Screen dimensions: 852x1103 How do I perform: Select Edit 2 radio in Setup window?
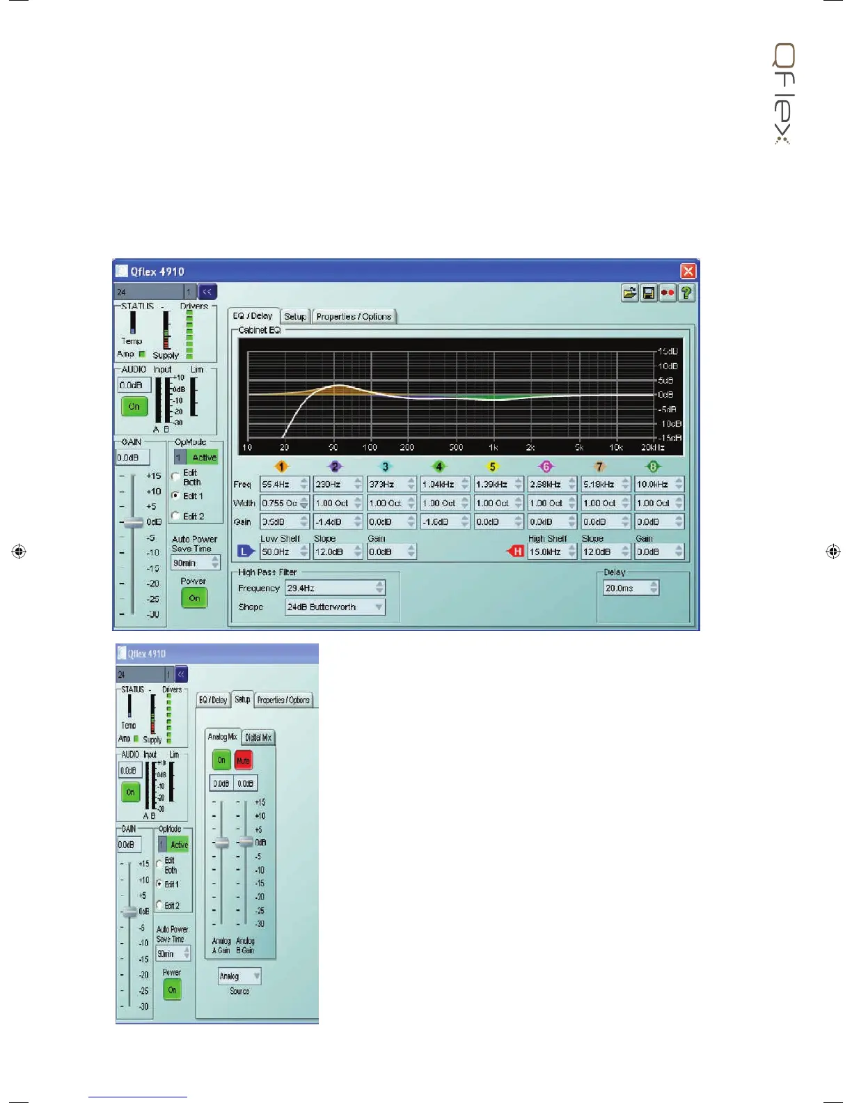pos(159,905)
